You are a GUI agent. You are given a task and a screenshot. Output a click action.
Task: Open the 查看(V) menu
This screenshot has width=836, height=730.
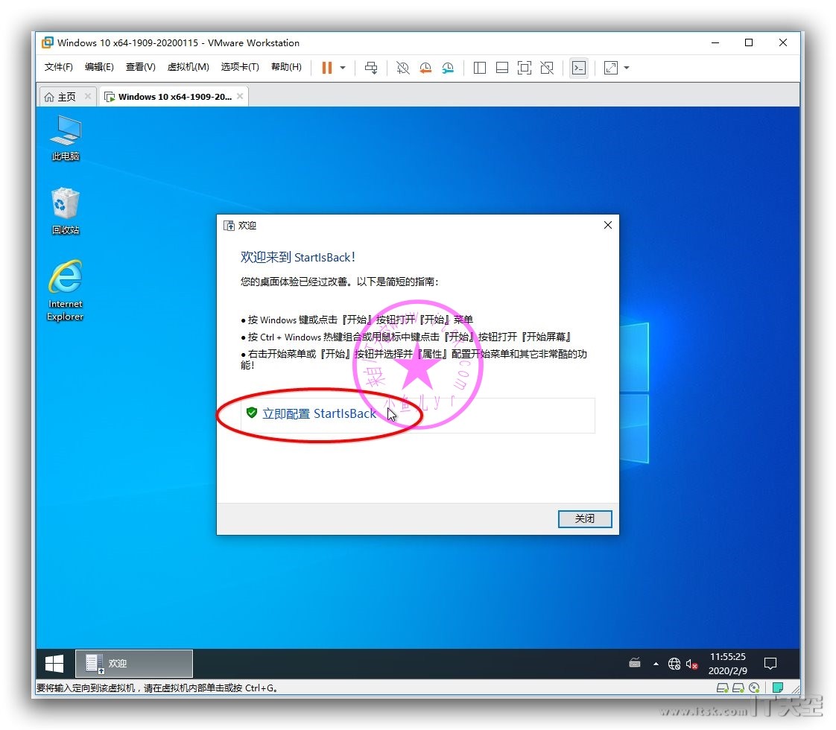click(141, 66)
